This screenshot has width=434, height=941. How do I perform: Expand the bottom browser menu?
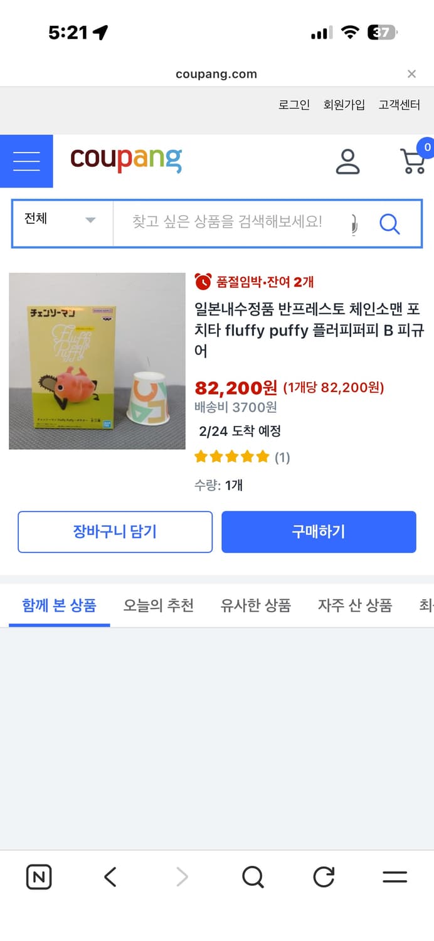[x=394, y=877]
